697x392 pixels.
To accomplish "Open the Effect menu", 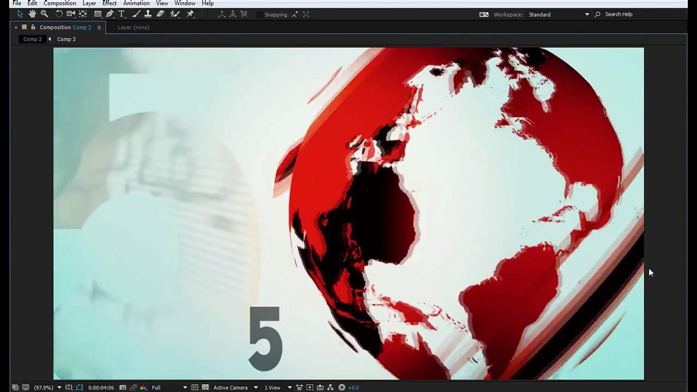I will coord(109,3).
